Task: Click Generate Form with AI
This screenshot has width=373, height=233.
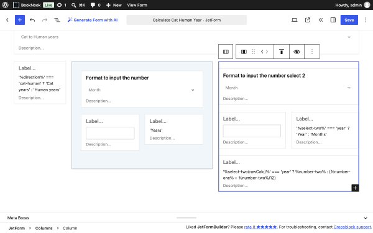Action: (93, 20)
